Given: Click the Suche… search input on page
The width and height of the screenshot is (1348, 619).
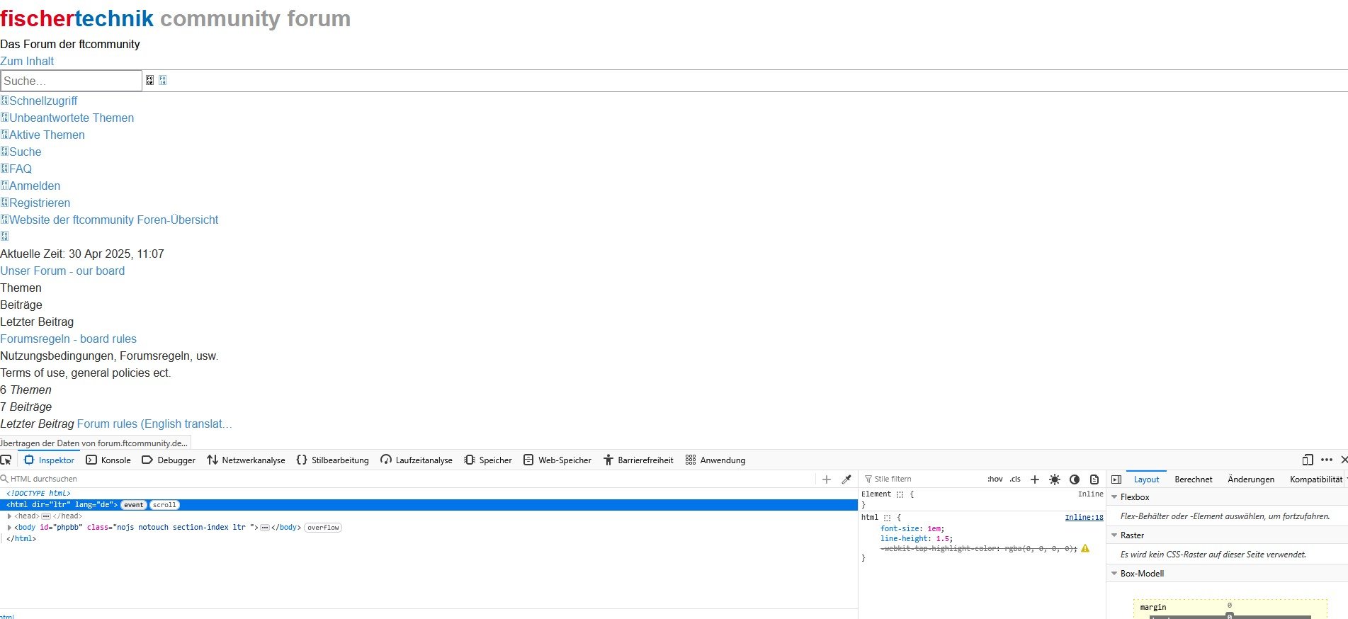Looking at the screenshot, I should coord(72,81).
